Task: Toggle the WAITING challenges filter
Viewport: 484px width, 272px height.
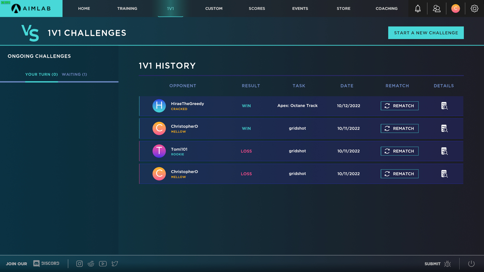Action: coord(74,74)
